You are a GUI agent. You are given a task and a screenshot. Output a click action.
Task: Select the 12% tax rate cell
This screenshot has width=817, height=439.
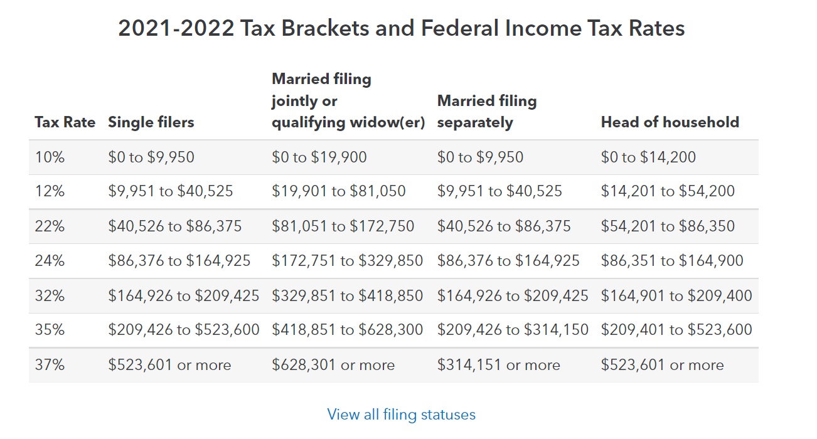point(50,191)
